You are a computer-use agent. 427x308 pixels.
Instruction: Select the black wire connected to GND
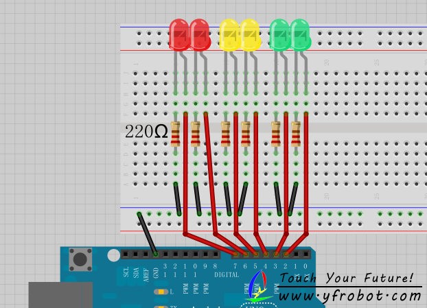point(147,234)
